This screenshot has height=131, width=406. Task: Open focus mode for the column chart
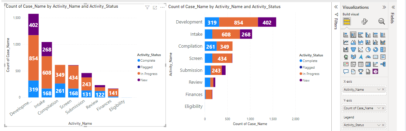pos(155,7)
